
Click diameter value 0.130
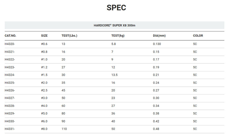tap(157, 44)
